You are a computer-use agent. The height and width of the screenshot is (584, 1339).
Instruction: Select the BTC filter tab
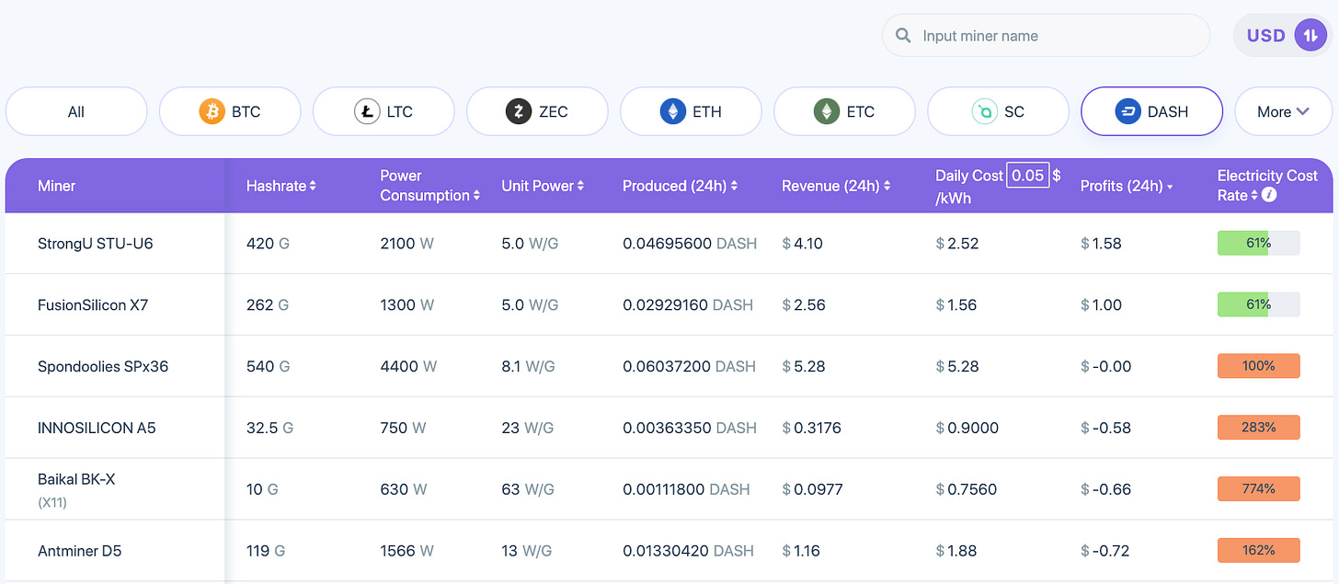pos(230,111)
